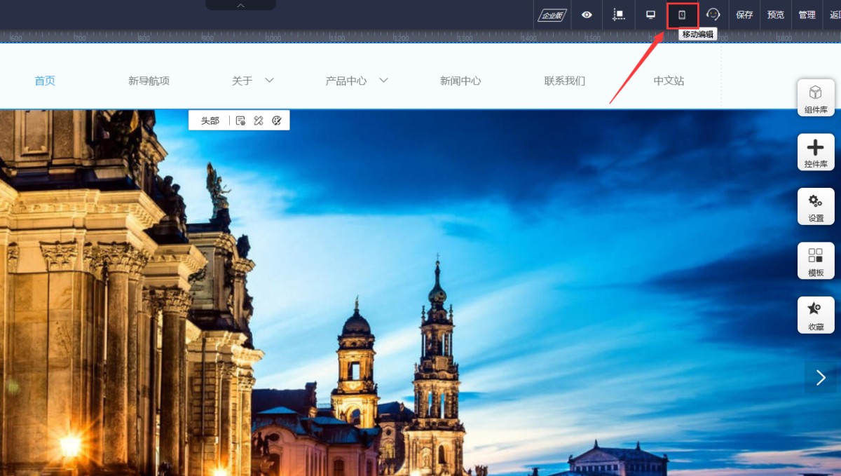Open the 联系我们 navigation item
The width and height of the screenshot is (841, 476).
click(x=565, y=81)
